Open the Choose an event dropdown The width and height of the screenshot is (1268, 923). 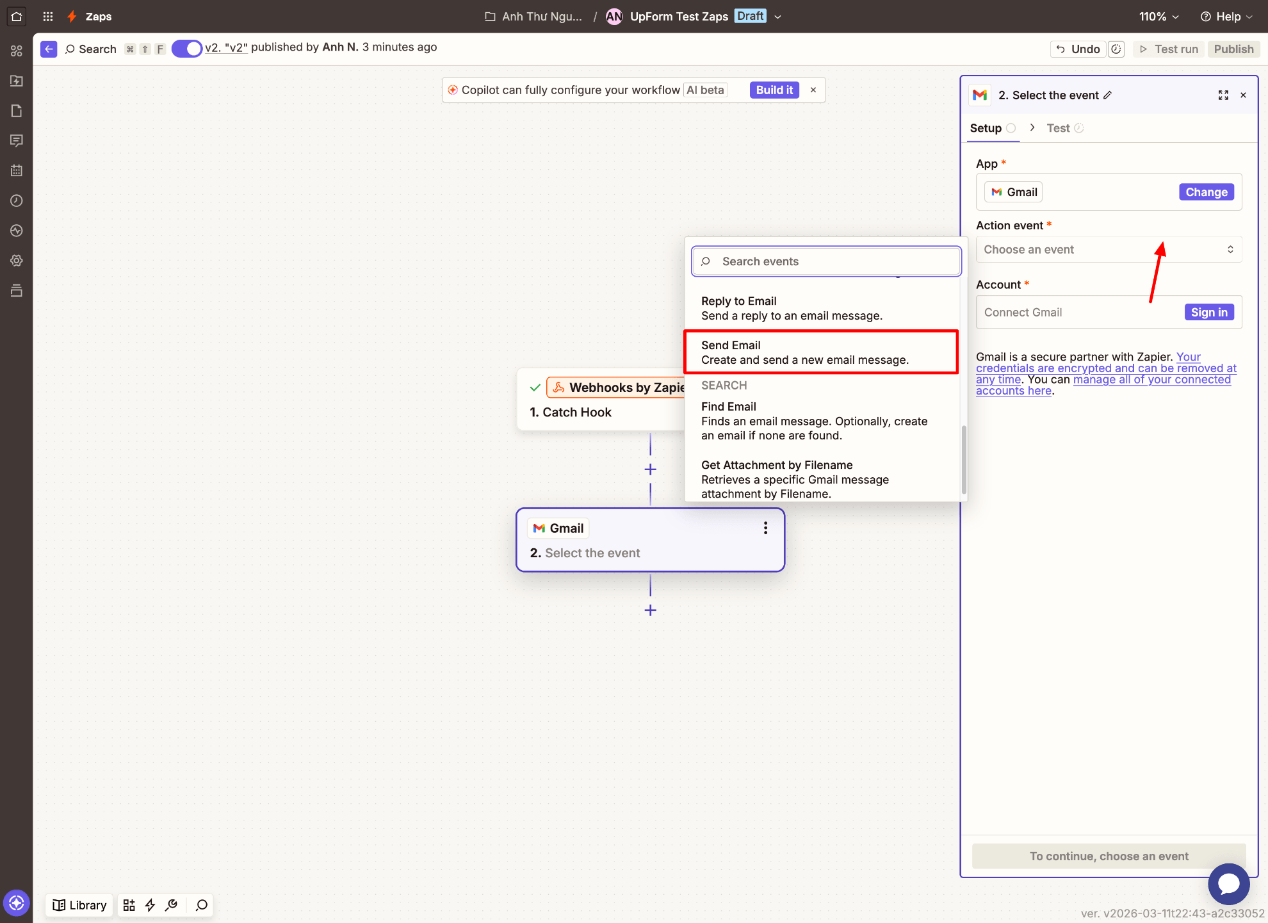click(x=1109, y=250)
